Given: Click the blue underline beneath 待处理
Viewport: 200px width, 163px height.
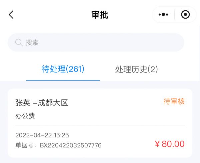Looking at the screenshot, I should coord(63,80).
